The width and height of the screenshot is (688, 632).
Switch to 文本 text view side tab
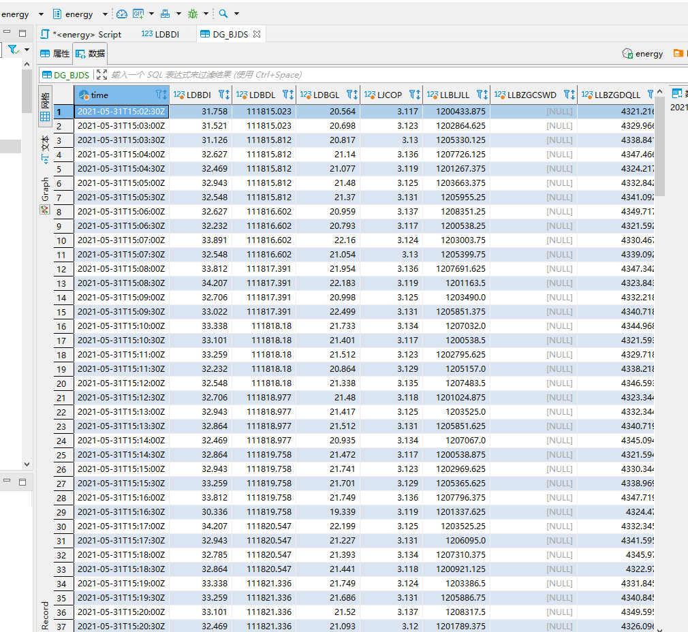(45, 150)
